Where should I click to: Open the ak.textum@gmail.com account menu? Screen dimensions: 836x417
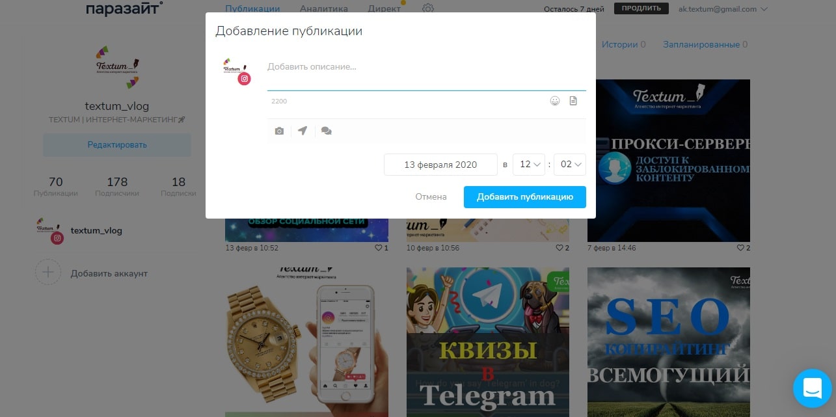[x=723, y=9]
